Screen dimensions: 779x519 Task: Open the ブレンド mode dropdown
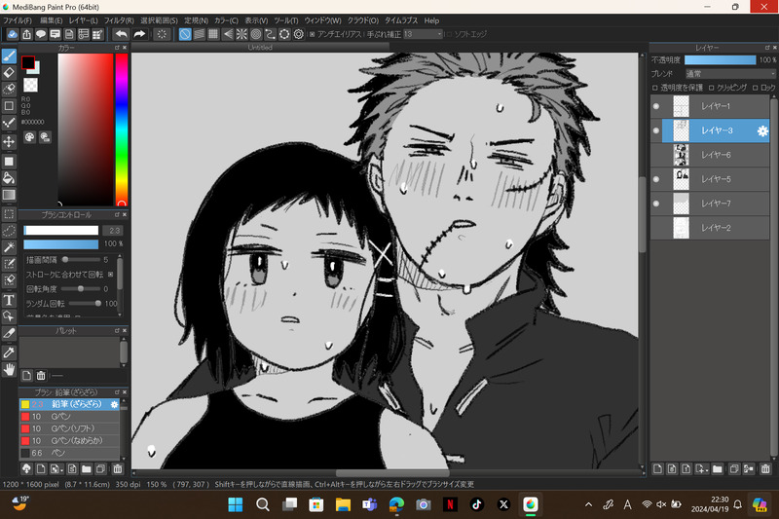click(x=729, y=73)
